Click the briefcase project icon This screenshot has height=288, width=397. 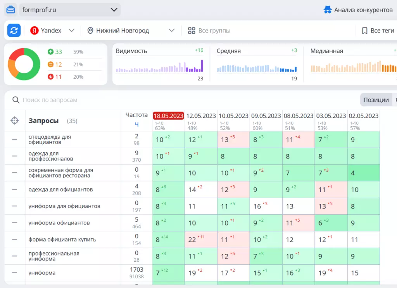click(10, 10)
